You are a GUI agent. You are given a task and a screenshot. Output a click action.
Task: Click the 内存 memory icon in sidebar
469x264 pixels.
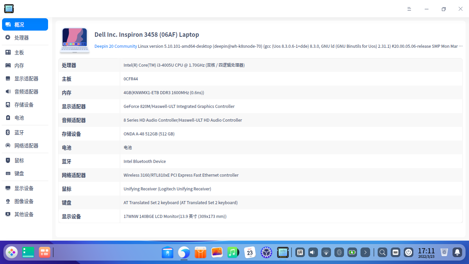pos(8,65)
